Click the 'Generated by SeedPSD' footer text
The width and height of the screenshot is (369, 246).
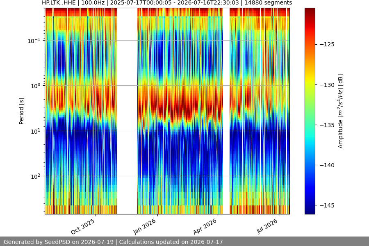(113, 242)
